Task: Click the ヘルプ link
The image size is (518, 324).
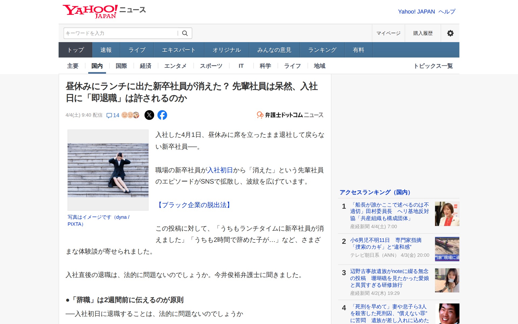Action: [x=447, y=11]
